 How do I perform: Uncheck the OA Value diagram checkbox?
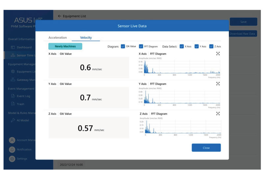(123, 46)
